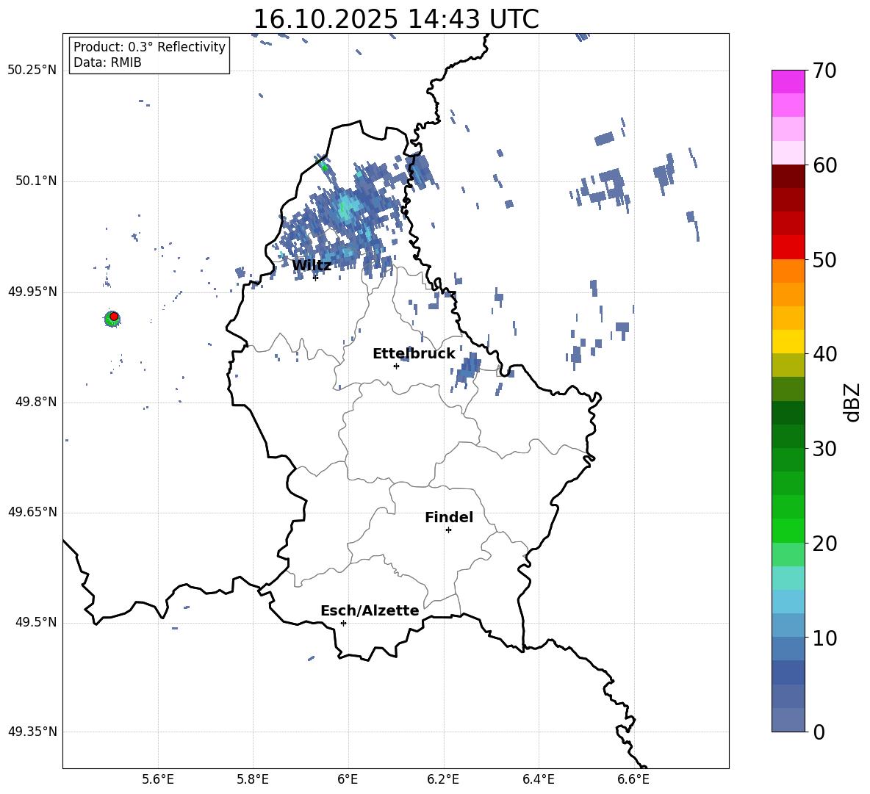The image size is (870, 794).
Task: Click the 49.95°N latitude label
Action: pos(32,292)
